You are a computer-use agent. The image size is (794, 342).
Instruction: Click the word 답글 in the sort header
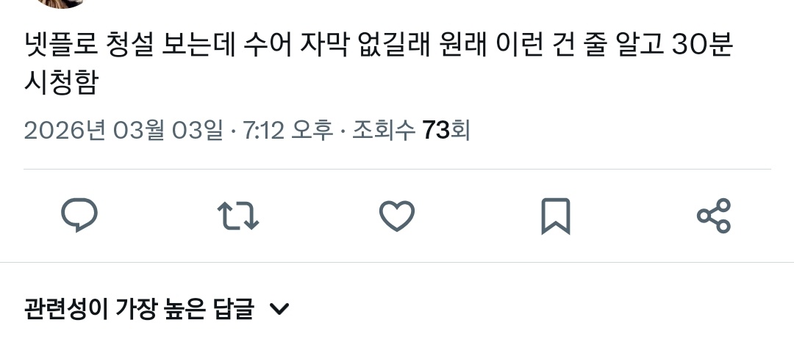[x=237, y=309]
